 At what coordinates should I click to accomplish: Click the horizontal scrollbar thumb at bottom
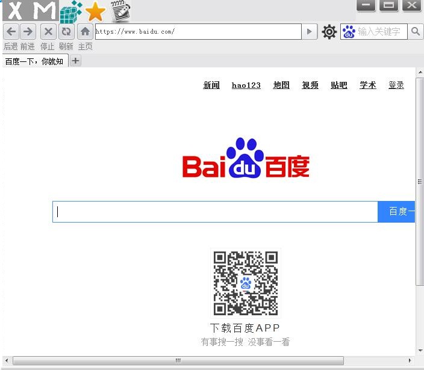tap(178, 360)
